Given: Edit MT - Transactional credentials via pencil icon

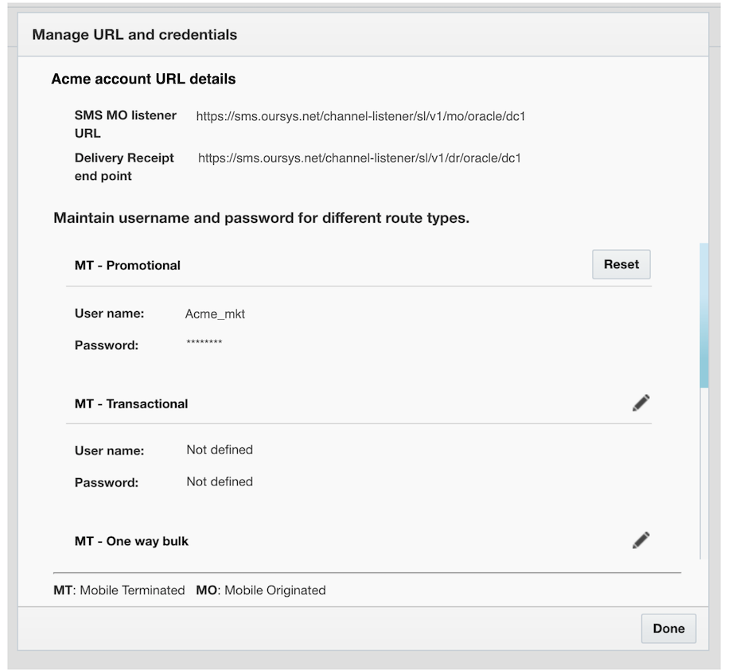Looking at the screenshot, I should pos(640,403).
